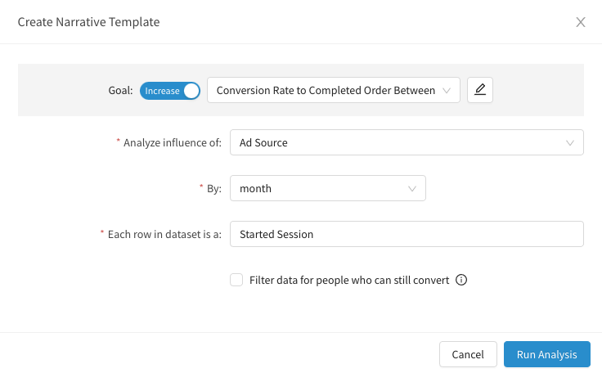Click the chevron arrow in Ad Source field

[570, 142]
